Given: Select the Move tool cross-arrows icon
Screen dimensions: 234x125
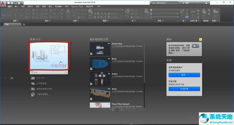Looking at the screenshot, I should (33, 10).
